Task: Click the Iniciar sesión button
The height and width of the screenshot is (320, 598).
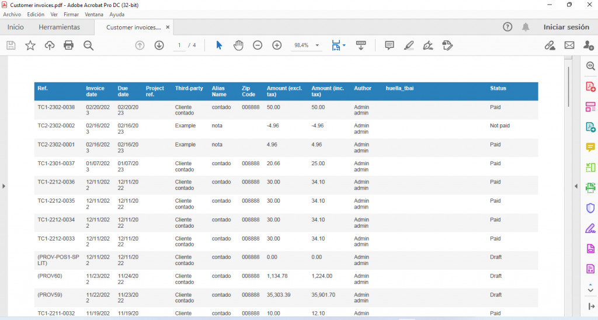Action: coord(566,27)
